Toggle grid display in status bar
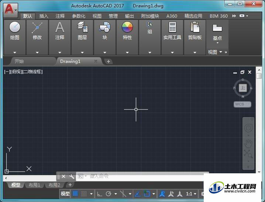This screenshot has height=202, width=265. coord(75,194)
